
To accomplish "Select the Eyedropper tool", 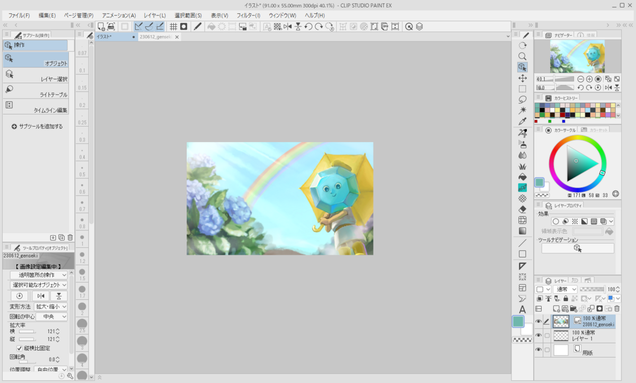I will click(x=523, y=121).
